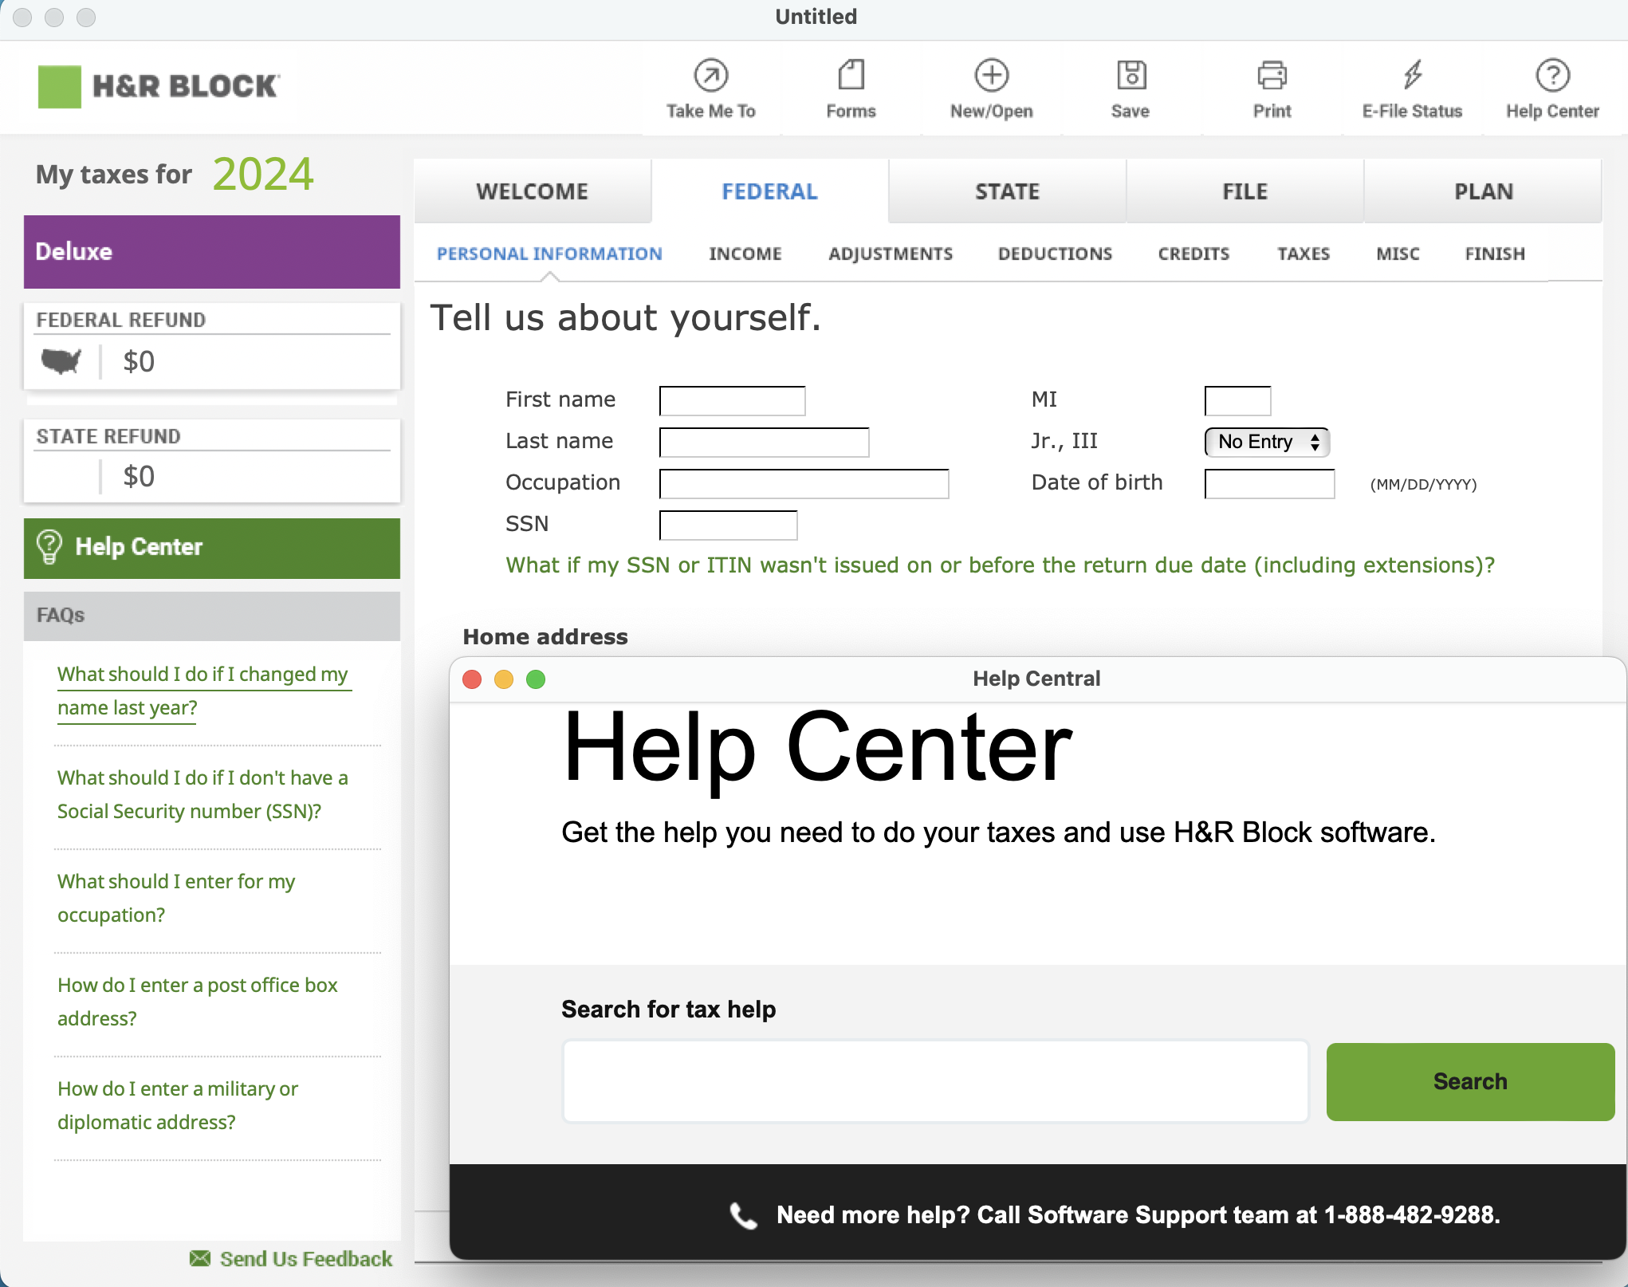Click inside the tax help search box
1628x1287 pixels.
935,1081
